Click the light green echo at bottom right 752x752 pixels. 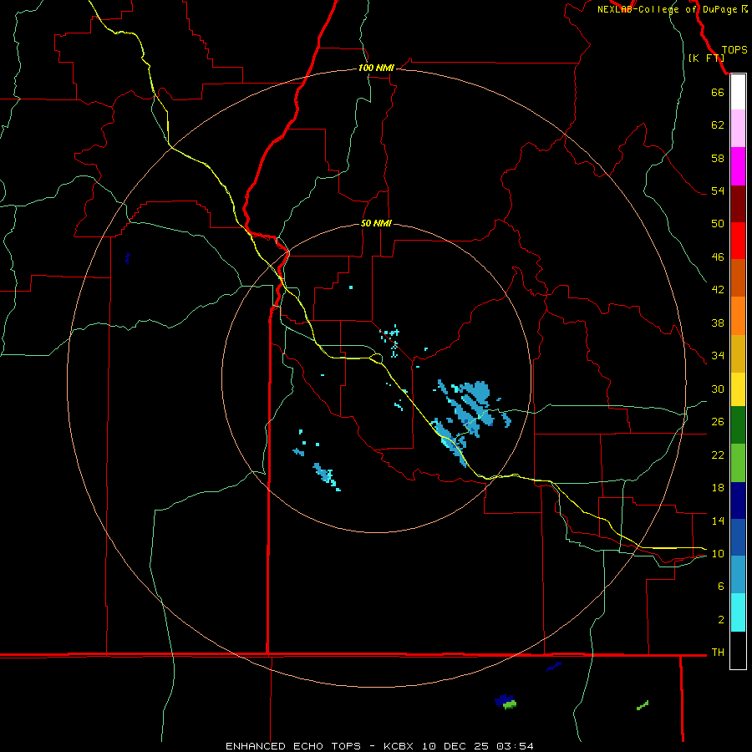click(643, 705)
